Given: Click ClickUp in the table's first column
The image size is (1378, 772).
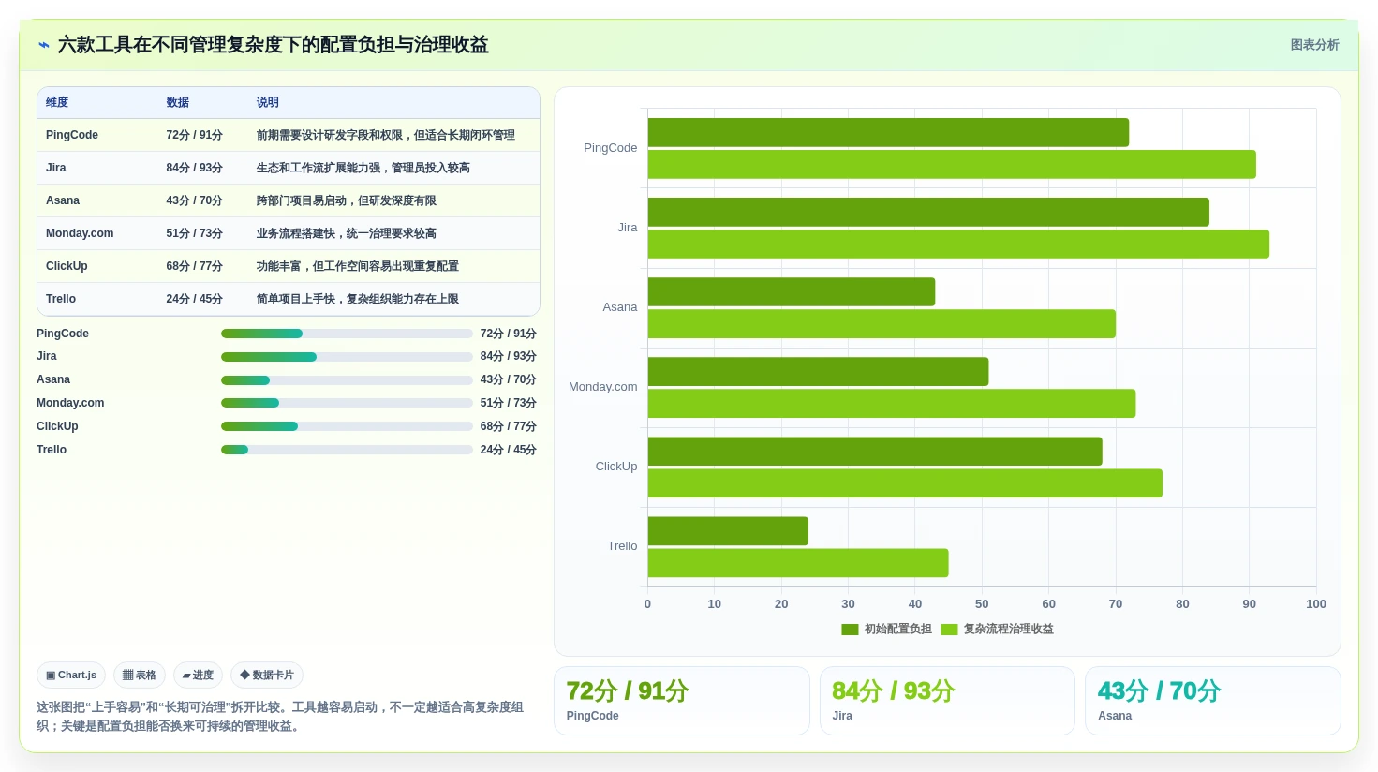Looking at the screenshot, I should (x=67, y=266).
